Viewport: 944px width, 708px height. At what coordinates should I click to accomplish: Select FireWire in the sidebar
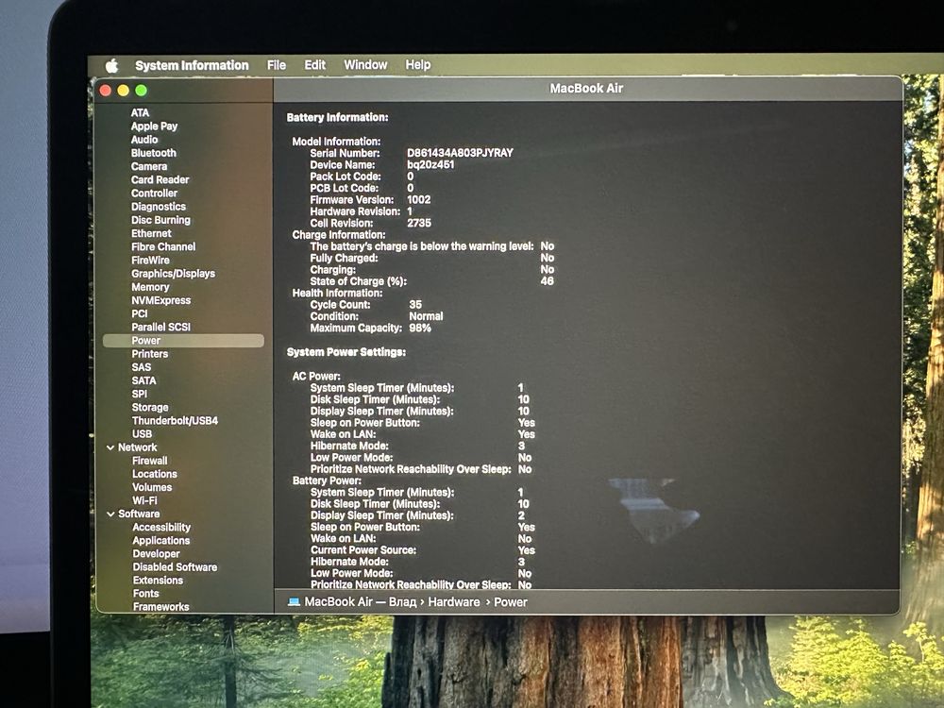tap(150, 261)
